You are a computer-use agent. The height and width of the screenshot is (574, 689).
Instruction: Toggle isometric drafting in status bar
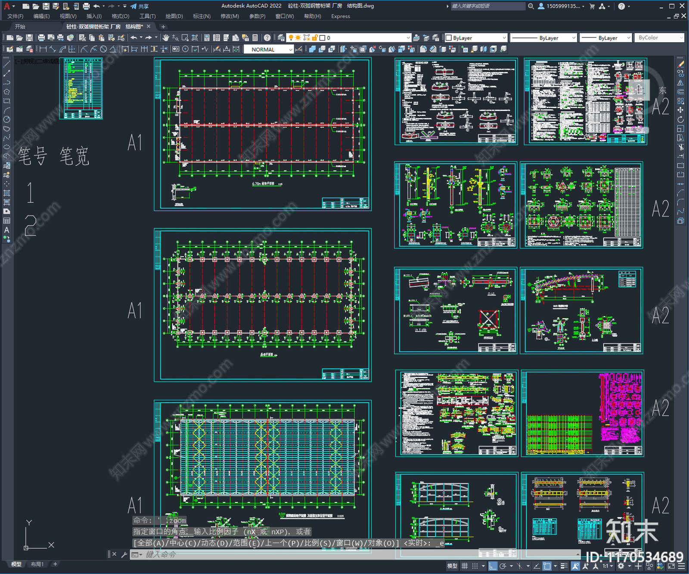tap(520, 566)
